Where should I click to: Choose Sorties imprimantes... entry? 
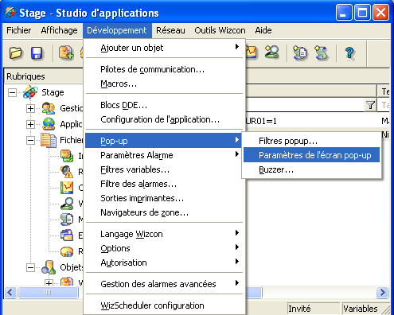(165, 198)
